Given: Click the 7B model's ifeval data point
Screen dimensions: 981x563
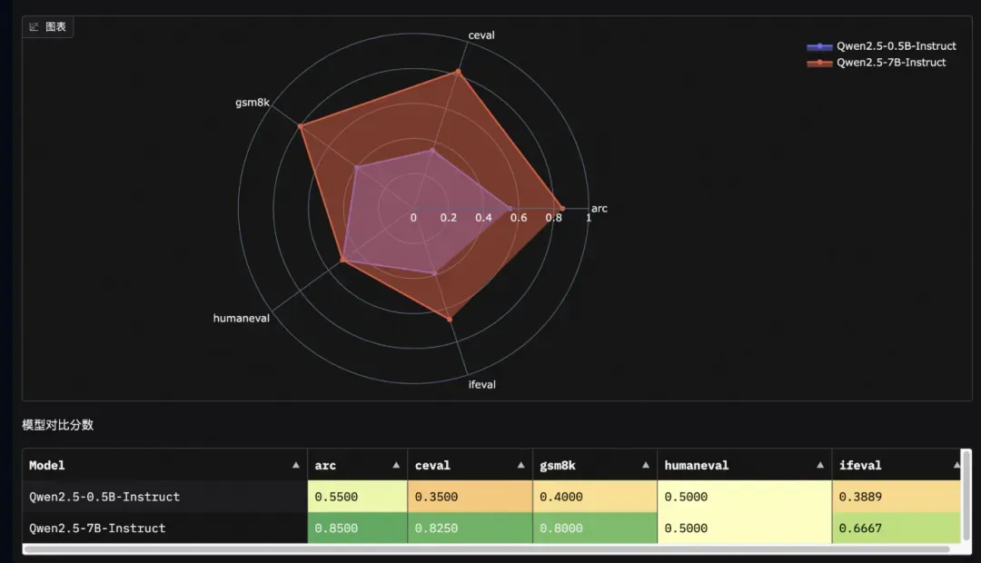Looking at the screenshot, I should pos(450,320).
